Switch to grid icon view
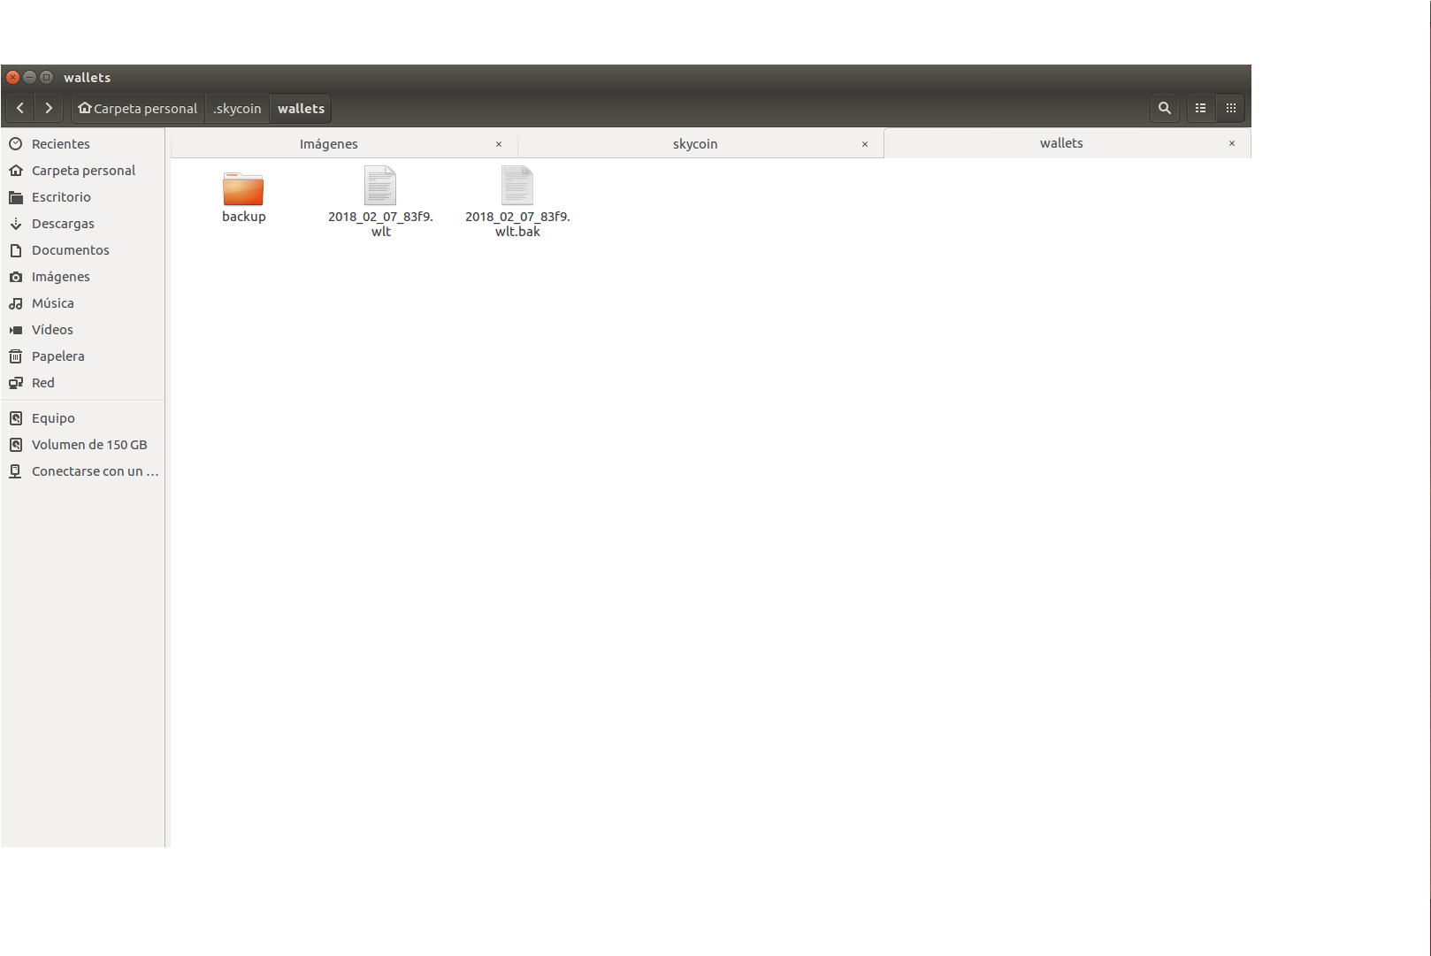Image resolution: width=1431 pixels, height=956 pixels. click(1230, 108)
